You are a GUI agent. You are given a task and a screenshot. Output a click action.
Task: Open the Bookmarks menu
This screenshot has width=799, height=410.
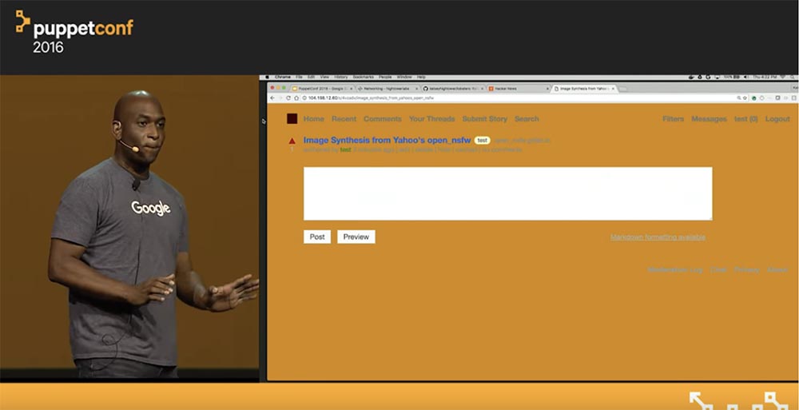[x=364, y=77]
